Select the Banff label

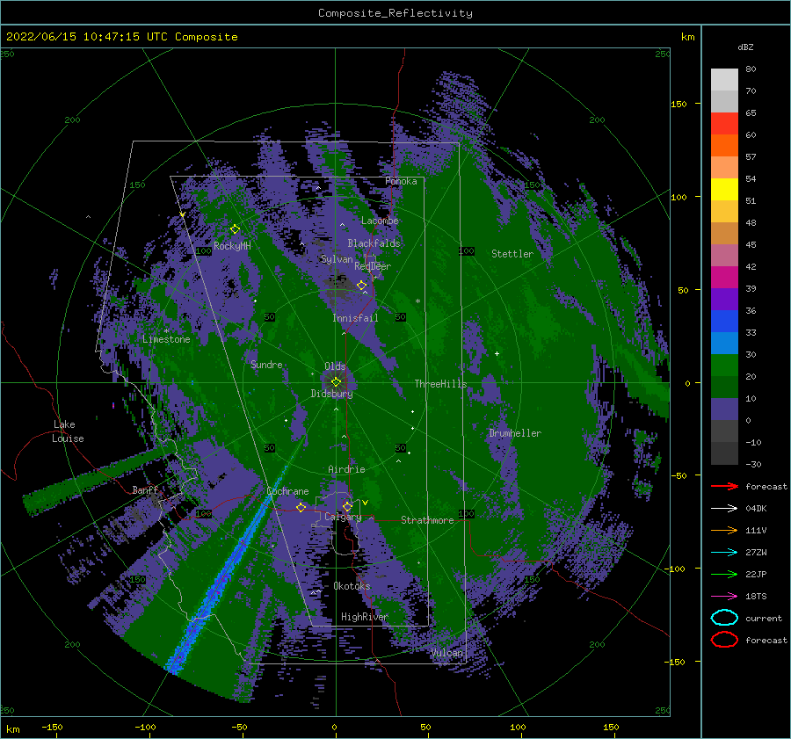[x=145, y=490]
